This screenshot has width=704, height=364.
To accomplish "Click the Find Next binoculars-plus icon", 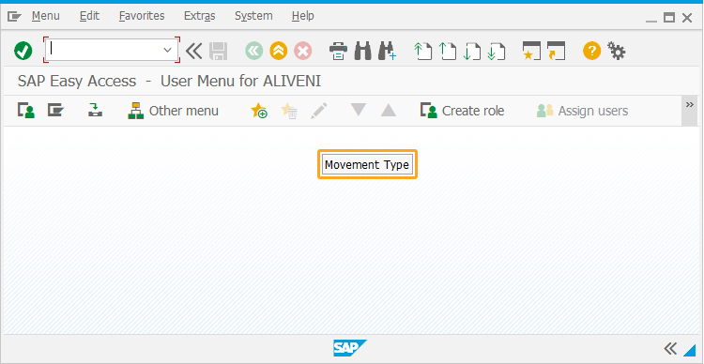I will pyautogui.click(x=387, y=51).
